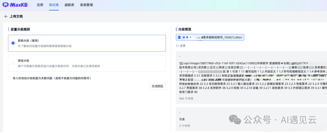
Task: Click the 设置分段规则 heading
Action: pyautogui.click(x=20, y=29)
